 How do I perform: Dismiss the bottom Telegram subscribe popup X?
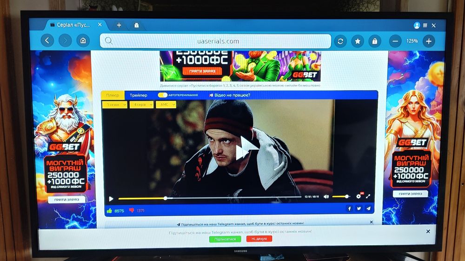pos(428,231)
